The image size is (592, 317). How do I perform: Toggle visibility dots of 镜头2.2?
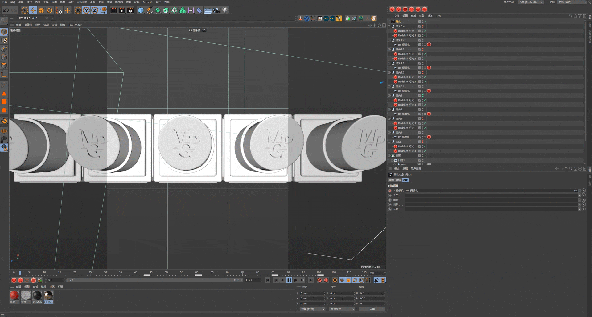click(x=423, y=72)
